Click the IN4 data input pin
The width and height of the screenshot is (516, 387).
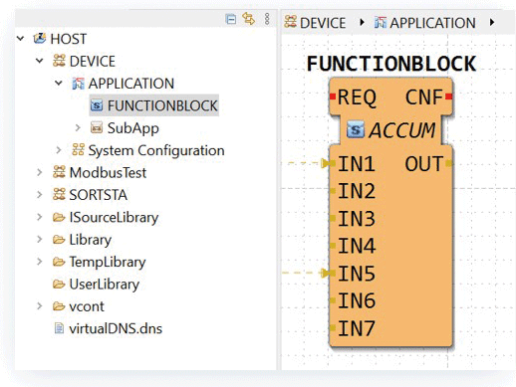pos(333,246)
